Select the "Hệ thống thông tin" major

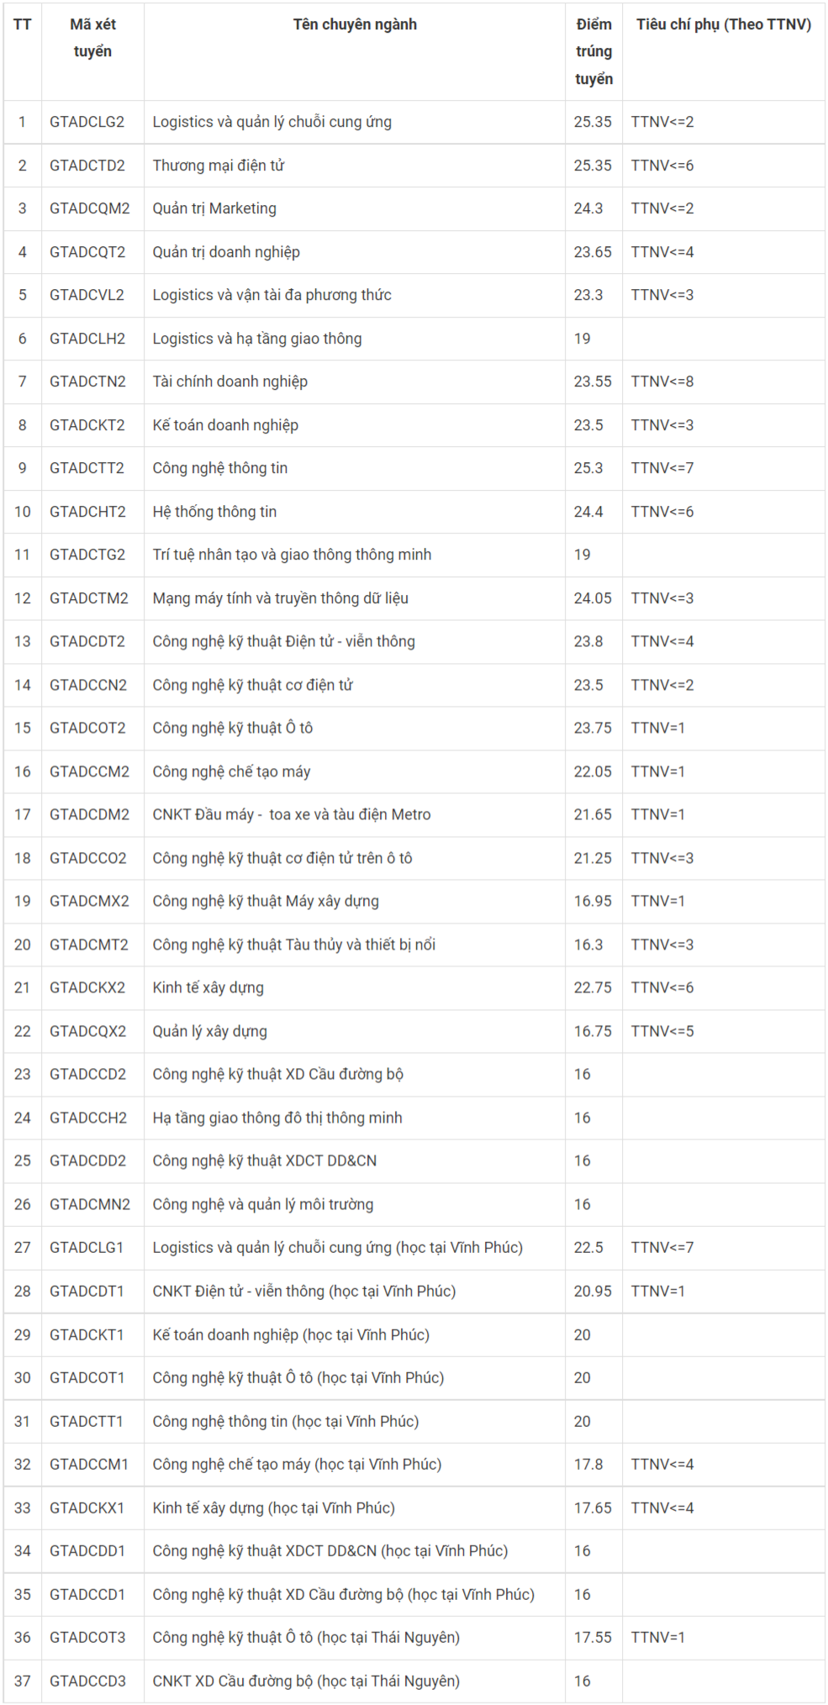coord(214,512)
